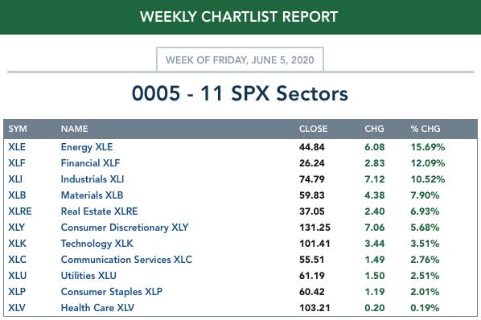This screenshot has width=481, height=320.
Task: Select the XLRE ticker symbol
Action: (20, 211)
